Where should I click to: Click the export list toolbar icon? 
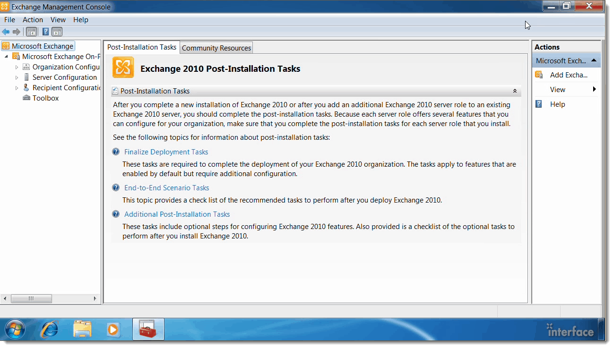pos(57,32)
